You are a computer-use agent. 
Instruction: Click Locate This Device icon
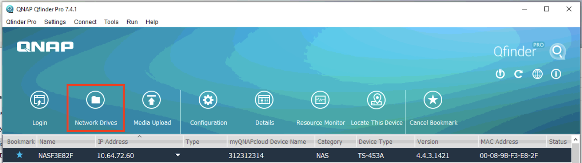click(x=376, y=100)
